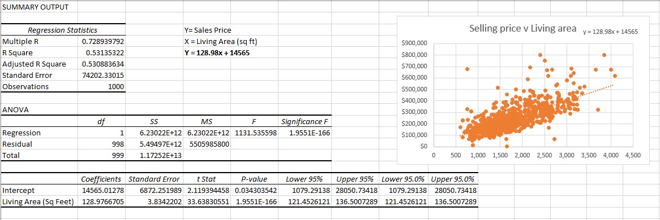Select the Adjusted R Square label cell
The height and width of the screenshot is (220, 660).
point(38,64)
